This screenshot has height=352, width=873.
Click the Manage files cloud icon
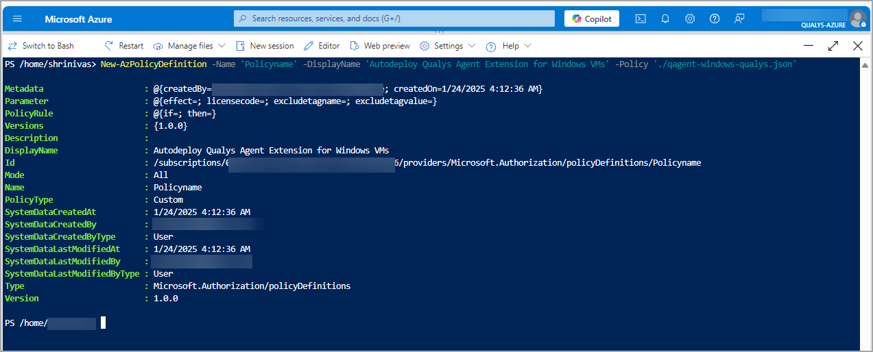pos(158,46)
